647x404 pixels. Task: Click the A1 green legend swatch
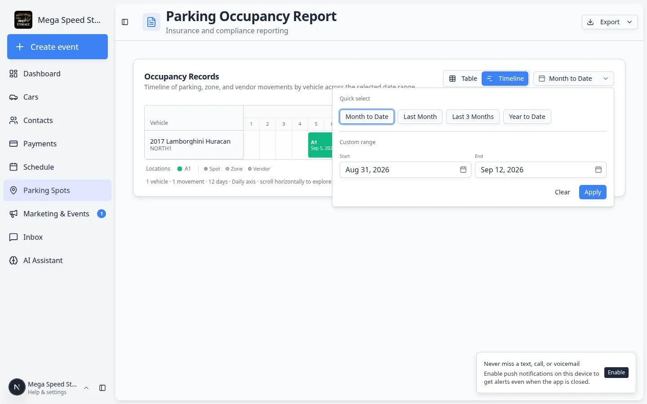coord(180,169)
